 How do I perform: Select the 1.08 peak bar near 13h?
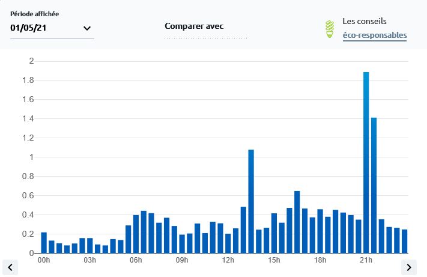pos(251,201)
